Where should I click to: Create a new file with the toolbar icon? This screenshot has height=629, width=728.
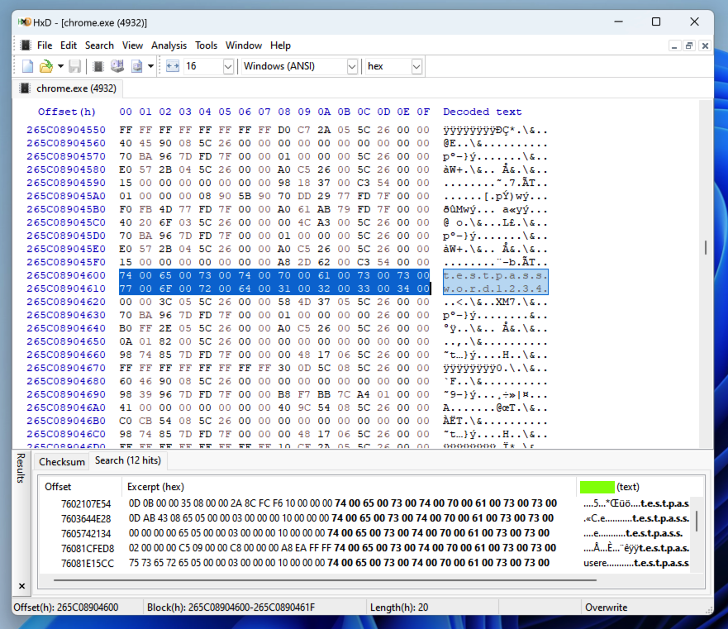coord(27,66)
